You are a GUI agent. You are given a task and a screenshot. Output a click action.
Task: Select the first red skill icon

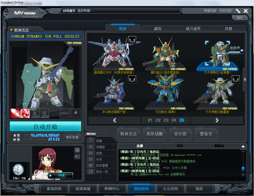[15, 113]
